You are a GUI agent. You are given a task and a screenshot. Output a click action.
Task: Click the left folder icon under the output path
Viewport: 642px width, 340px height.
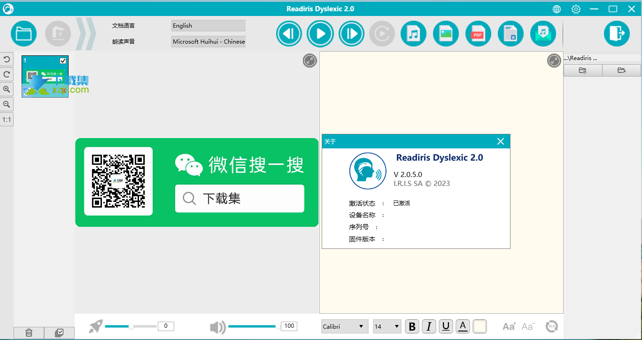(x=583, y=70)
